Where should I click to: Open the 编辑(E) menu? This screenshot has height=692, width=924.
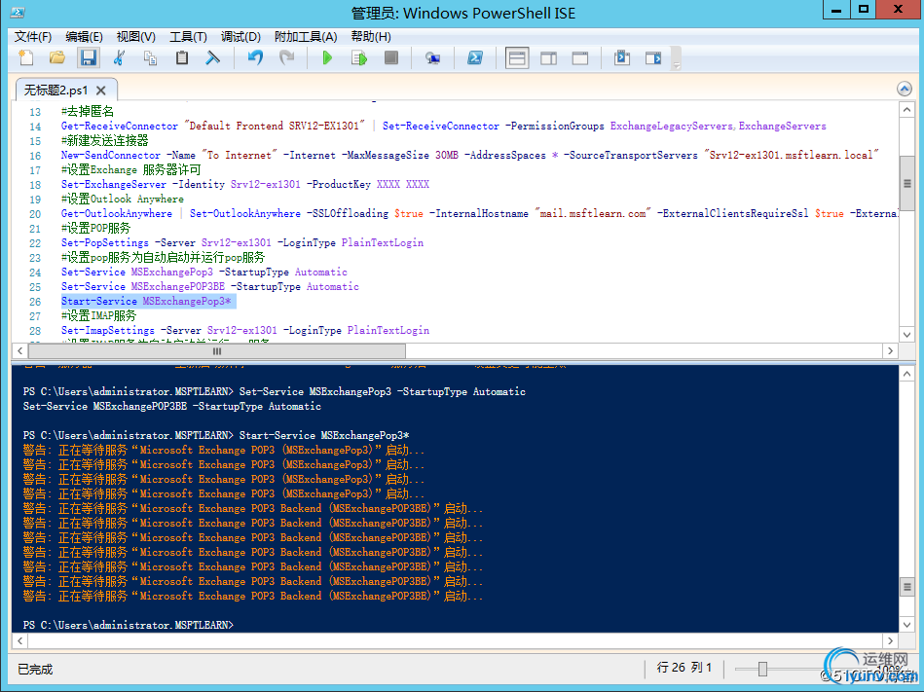tap(84, 37)
